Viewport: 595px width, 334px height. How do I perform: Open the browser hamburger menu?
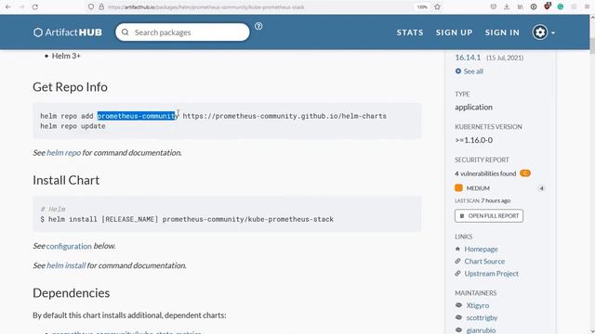[x=588, y=6]
